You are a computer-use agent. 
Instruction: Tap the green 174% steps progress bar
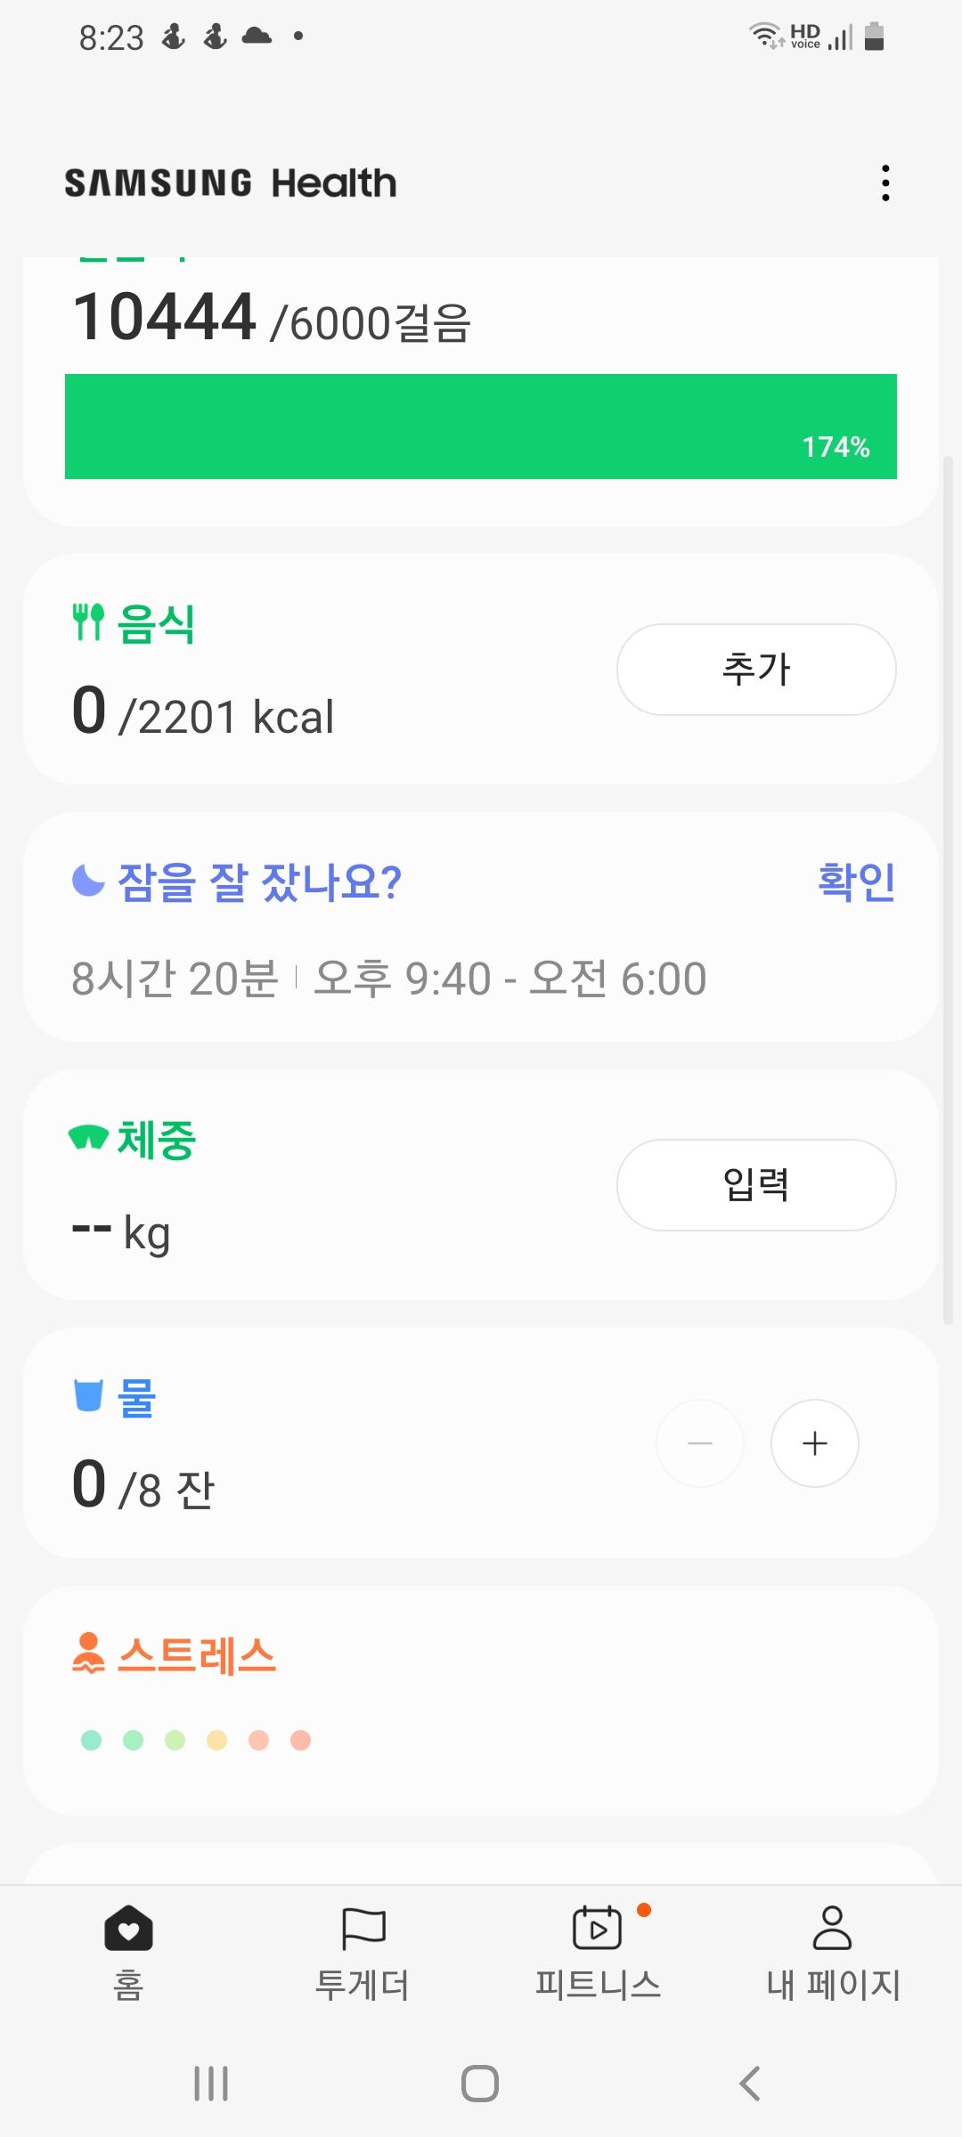coord(481,427)
